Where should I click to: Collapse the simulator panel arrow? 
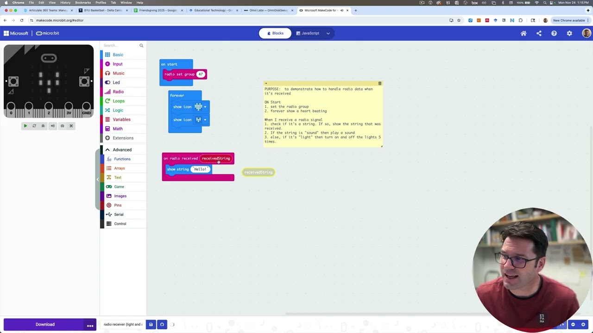point(98,179)
